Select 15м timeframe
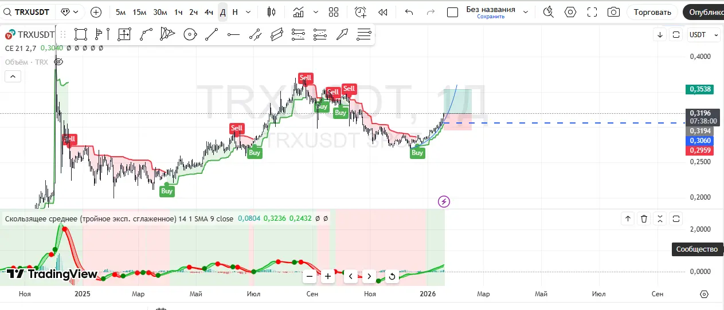This screenshot has height=310, width=724. [139, 12]
